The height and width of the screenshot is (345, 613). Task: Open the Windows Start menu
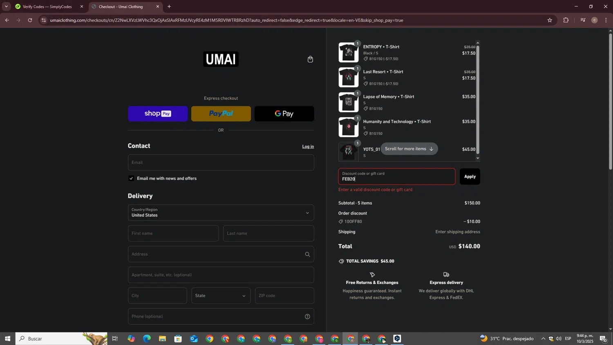coord(7,338)
